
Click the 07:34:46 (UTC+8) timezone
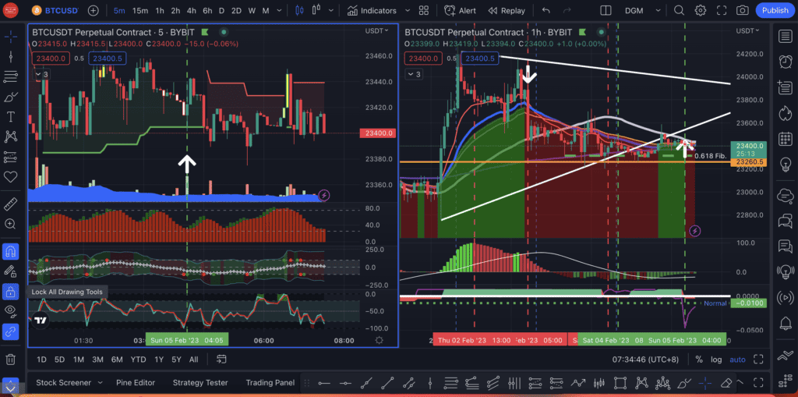645,360
